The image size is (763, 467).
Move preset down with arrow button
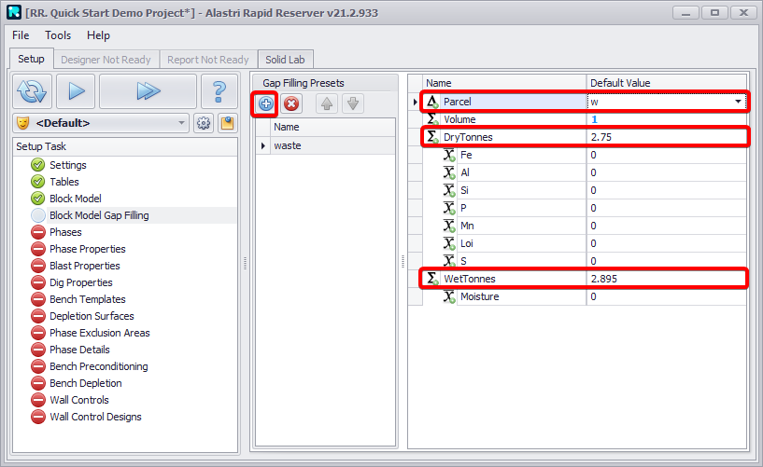coord(353,103)
